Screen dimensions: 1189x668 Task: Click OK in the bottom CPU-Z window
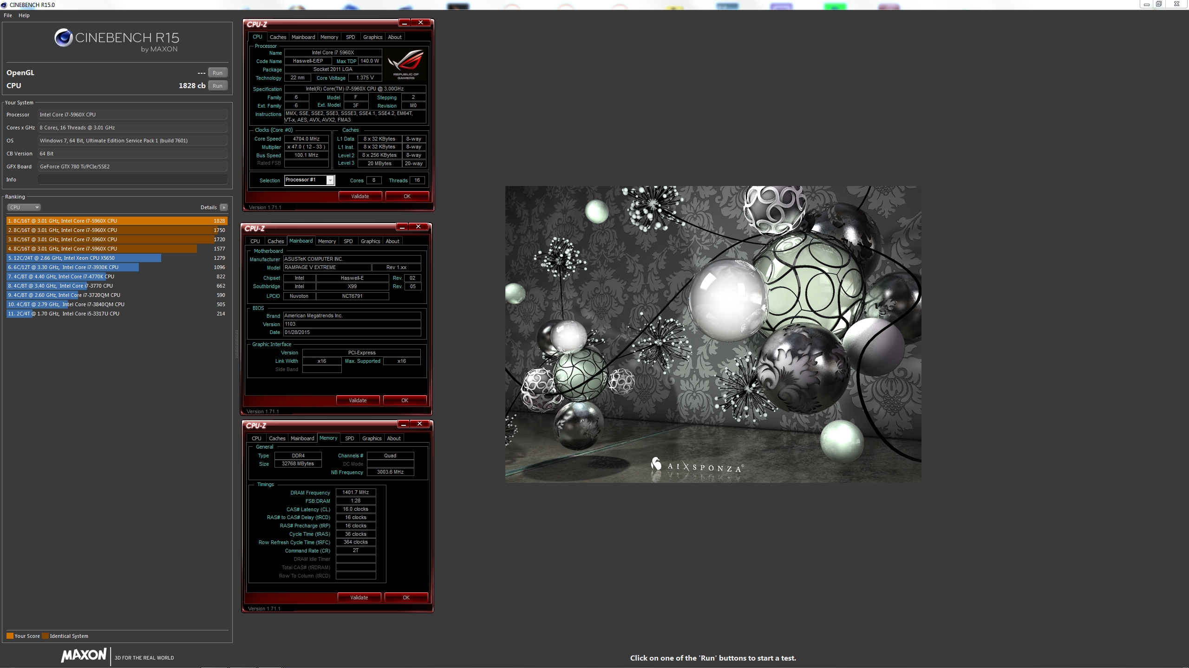point(406,597)
